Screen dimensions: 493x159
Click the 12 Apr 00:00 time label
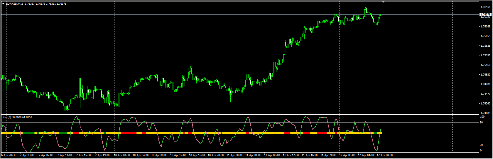click(347, 155)
